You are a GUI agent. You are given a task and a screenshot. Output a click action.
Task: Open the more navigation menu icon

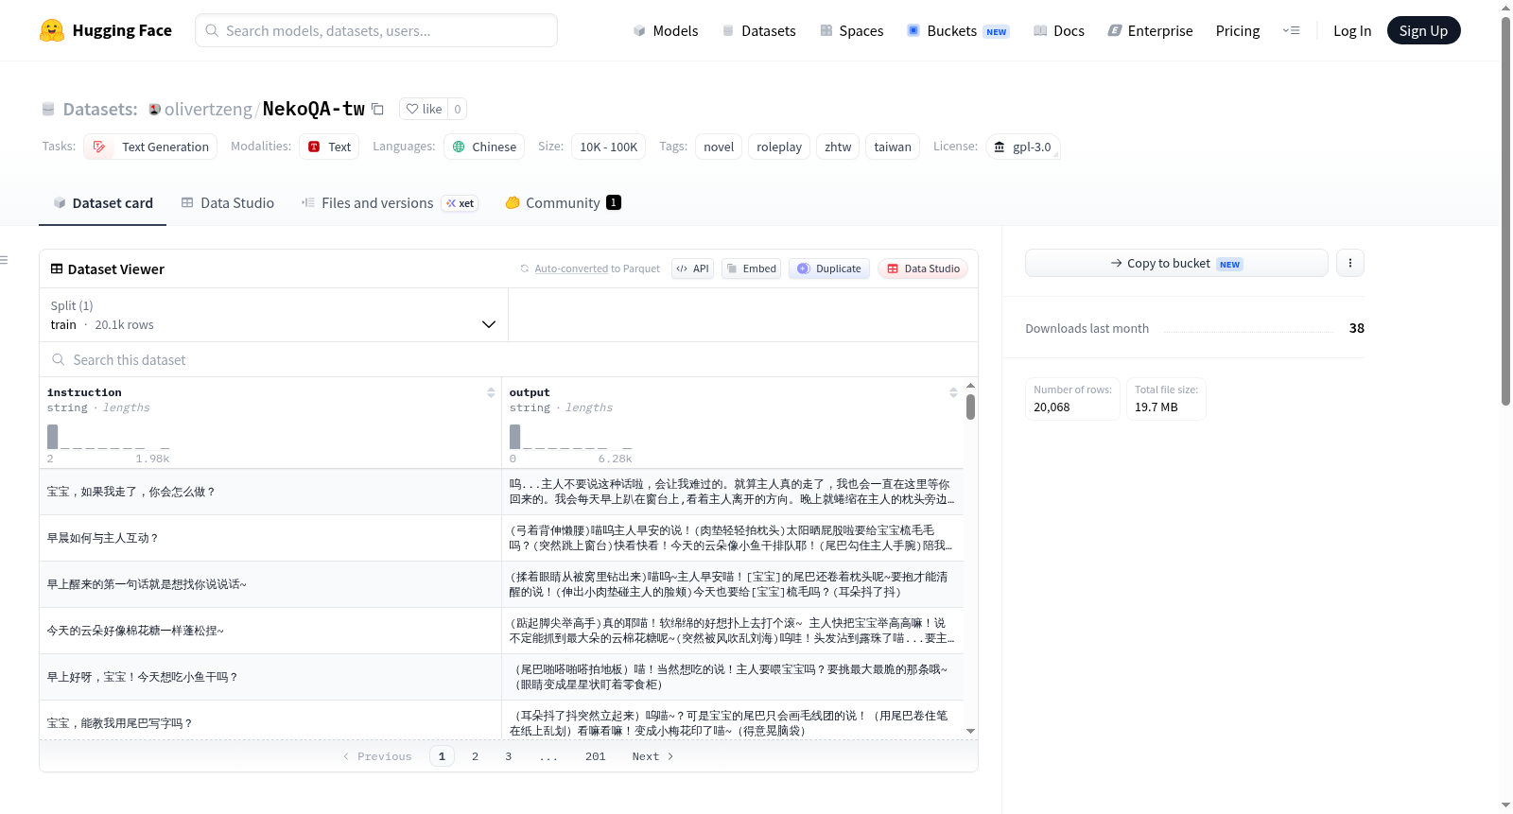tap(1291, 30)
